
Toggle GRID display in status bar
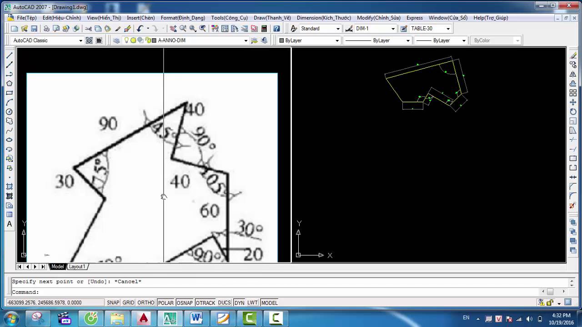coord(128,303)
